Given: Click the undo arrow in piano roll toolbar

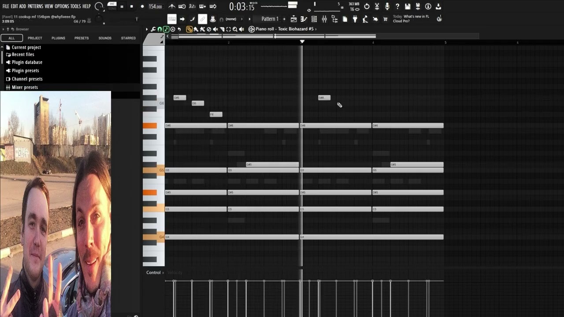Looking at the screenshot, I should (x=179, y=29).
